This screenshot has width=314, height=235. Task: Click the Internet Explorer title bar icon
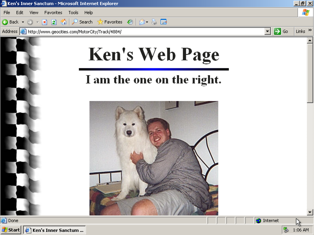coord(3,3)
